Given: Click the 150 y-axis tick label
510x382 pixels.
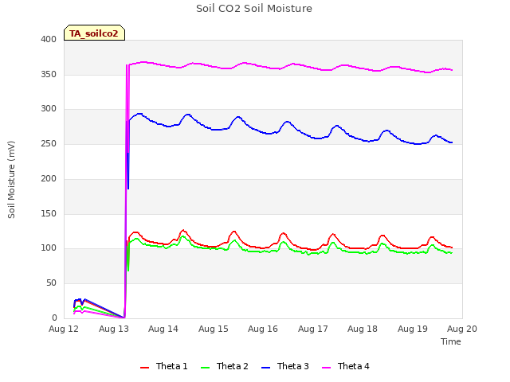Looking at the screenshot, I should coord(49,214).
